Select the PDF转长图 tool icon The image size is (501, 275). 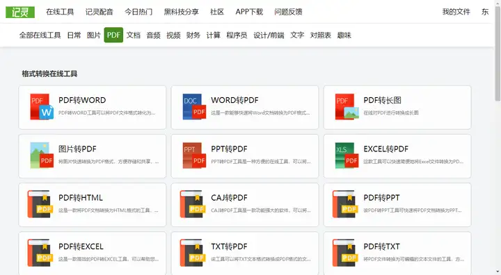click(347, 107)
